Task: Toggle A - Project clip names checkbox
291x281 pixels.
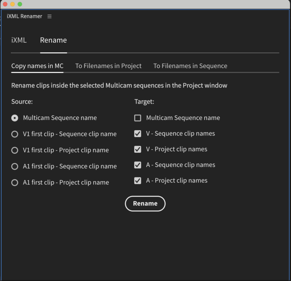Action: 138,181
